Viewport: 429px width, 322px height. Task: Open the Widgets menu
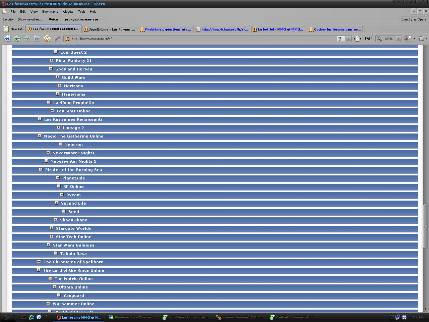[x=68, y=11]
